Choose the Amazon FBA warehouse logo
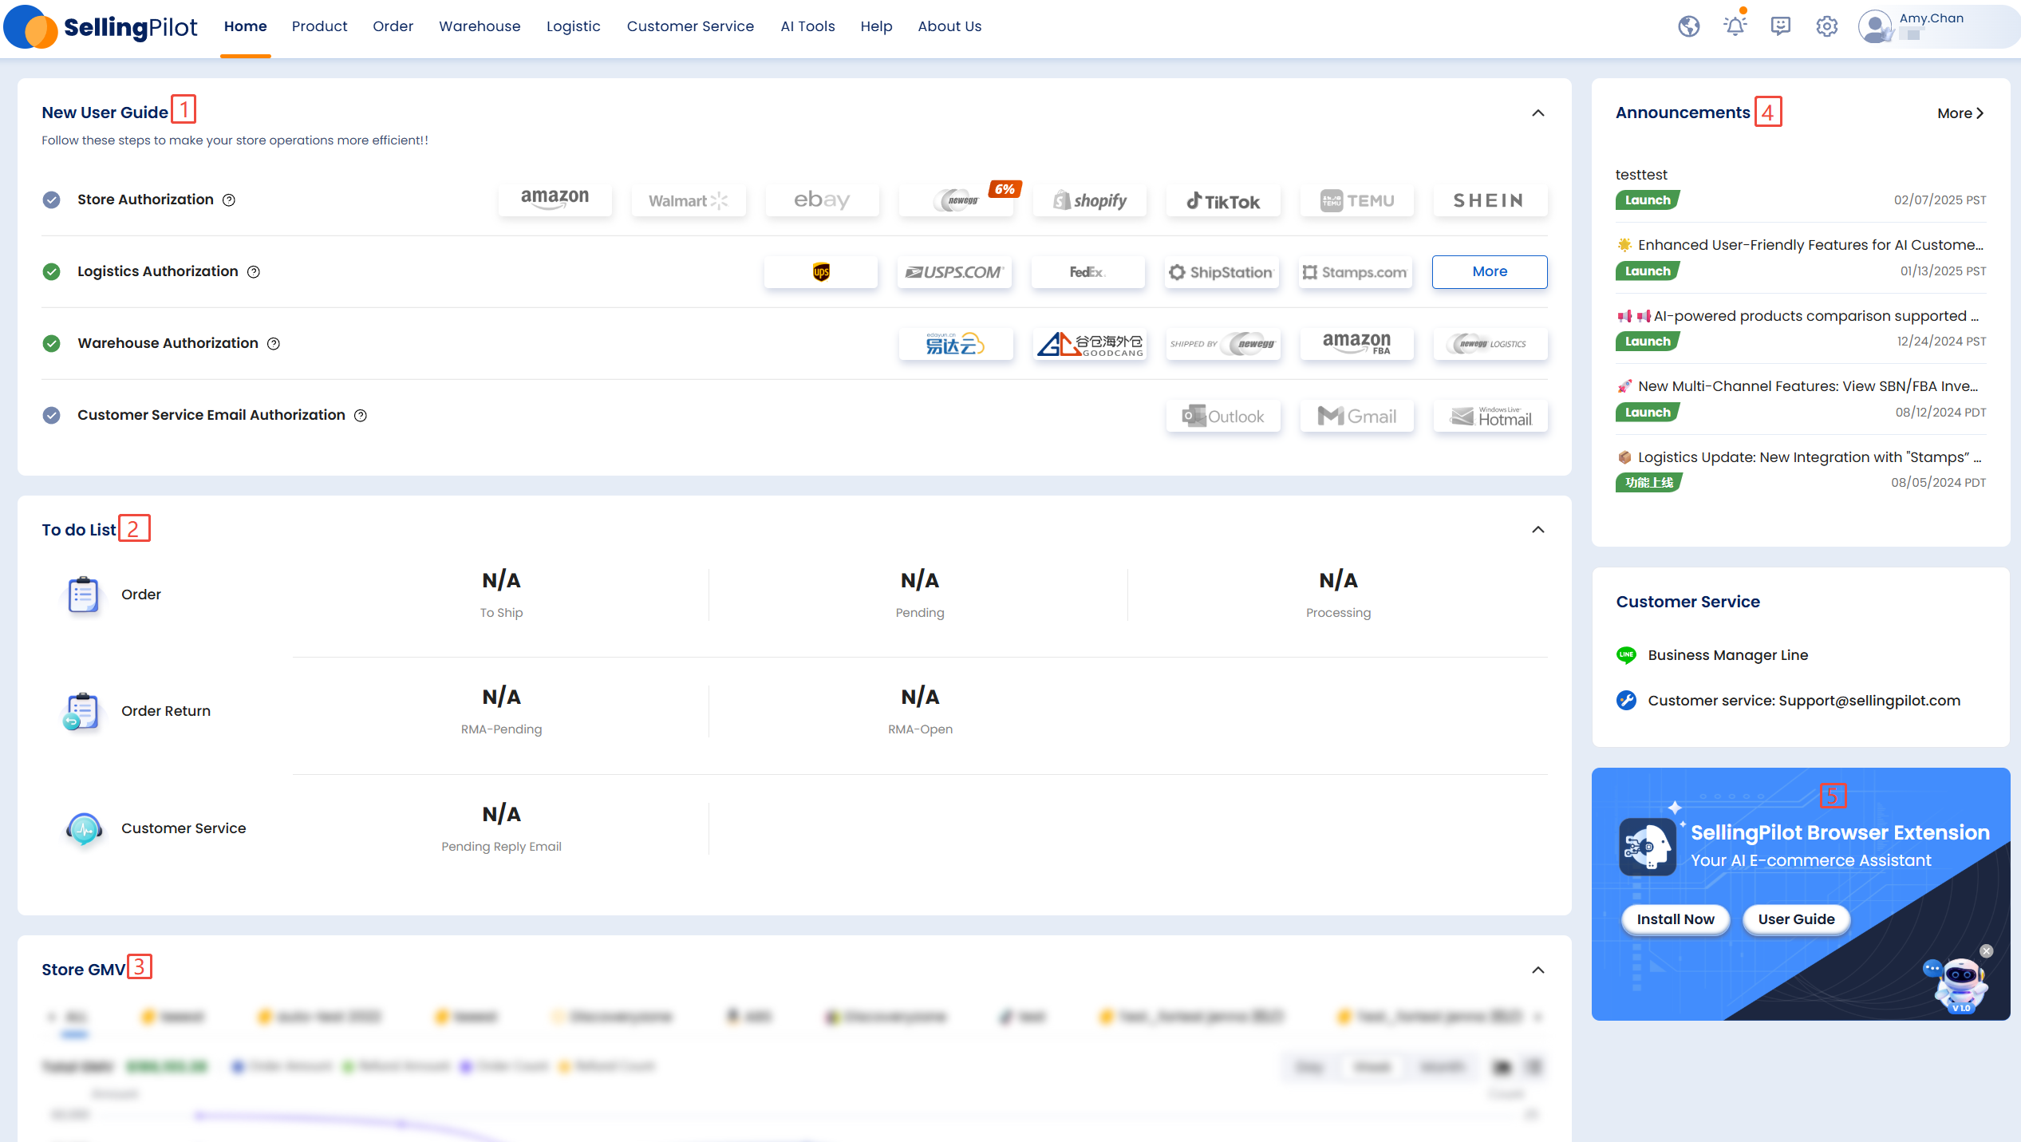Image resolution: width=2021 pixels, height=1142 pixels. (x=1356, y=344)
